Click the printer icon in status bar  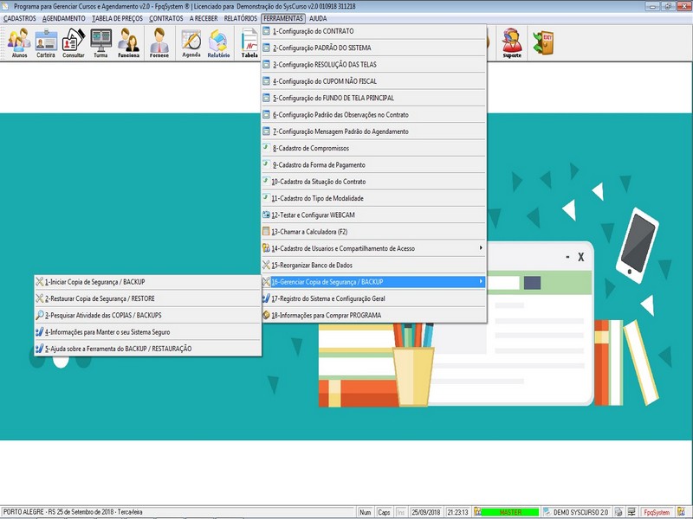[x=619, y=512]
